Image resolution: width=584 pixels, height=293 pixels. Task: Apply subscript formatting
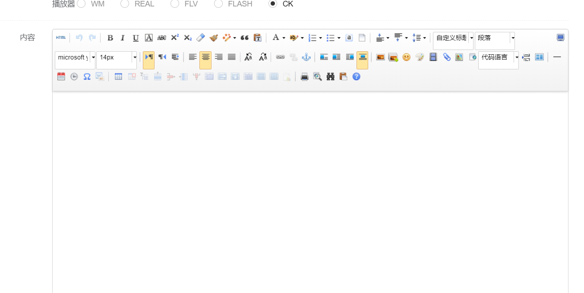[x=187, y=38]
